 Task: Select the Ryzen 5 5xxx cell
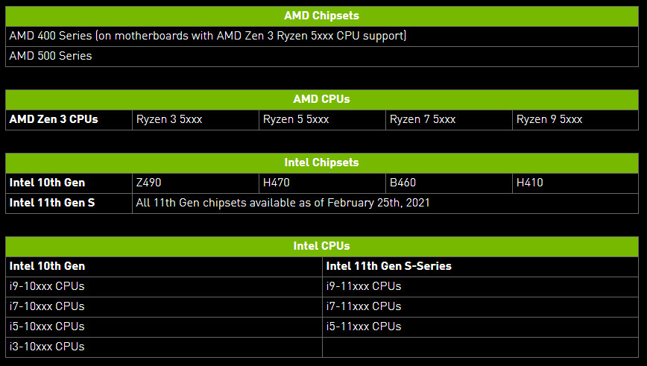tap(296, 119)
